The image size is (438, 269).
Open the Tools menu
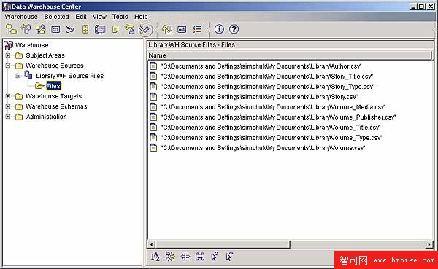pyautogui.click(x=120, y=17)
